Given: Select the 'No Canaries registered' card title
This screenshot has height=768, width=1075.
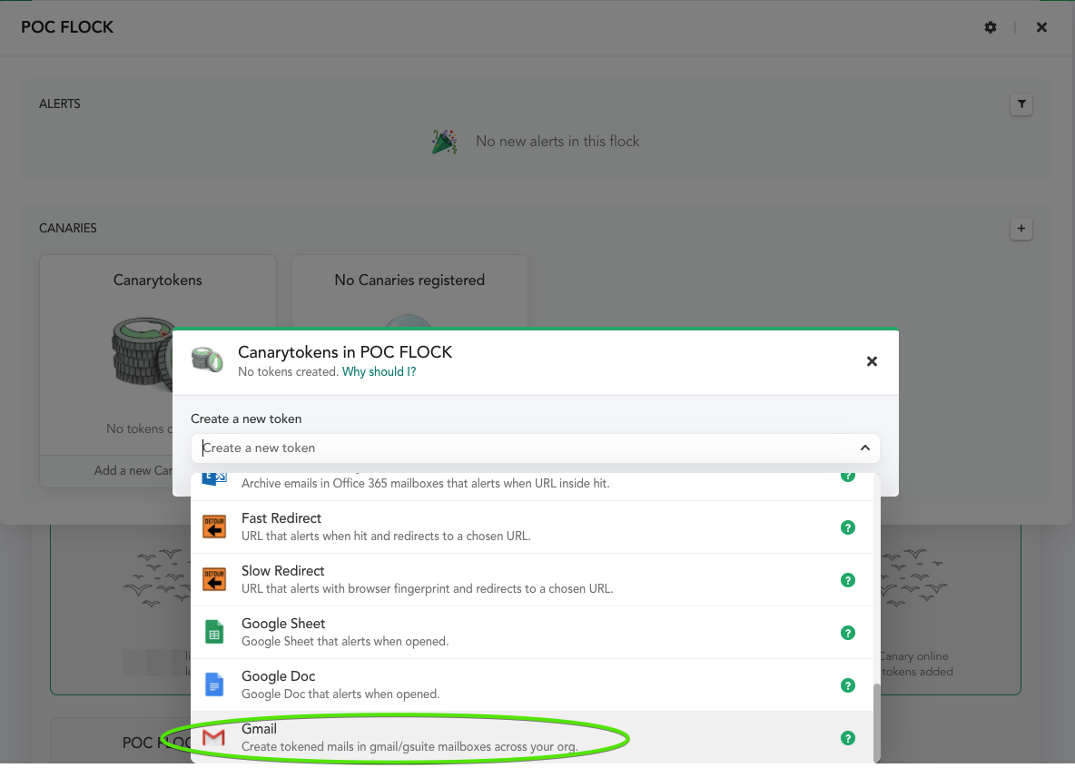Looking at the screenshot, I should 410,281.
